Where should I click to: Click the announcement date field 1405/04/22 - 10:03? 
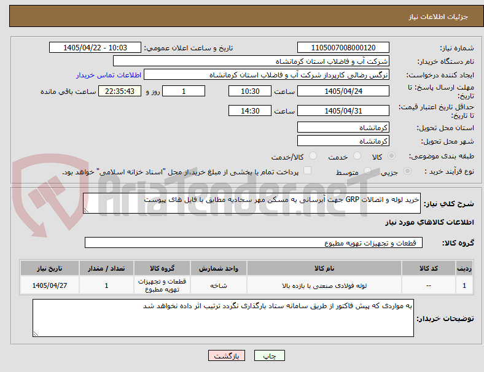coord(95,48)
